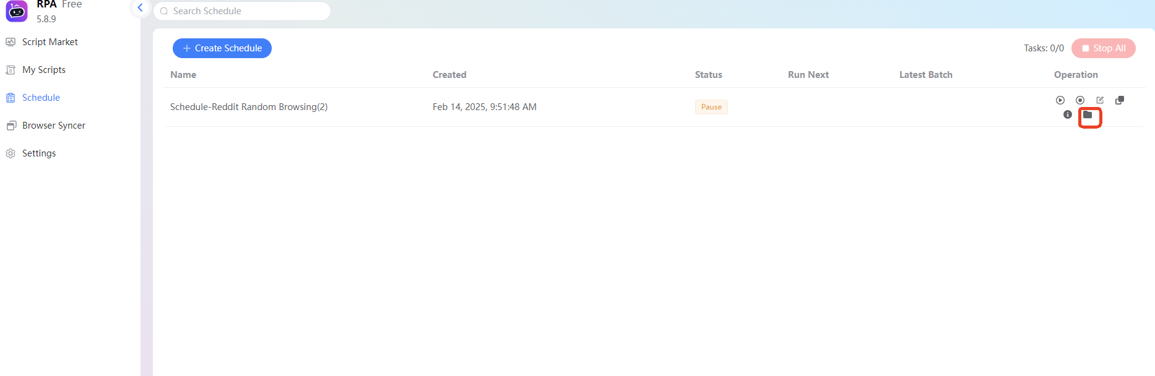This screenshot has height=376, width=1155.
Task: Click the Latest Batch column header
Action: [x=926, y=75]
